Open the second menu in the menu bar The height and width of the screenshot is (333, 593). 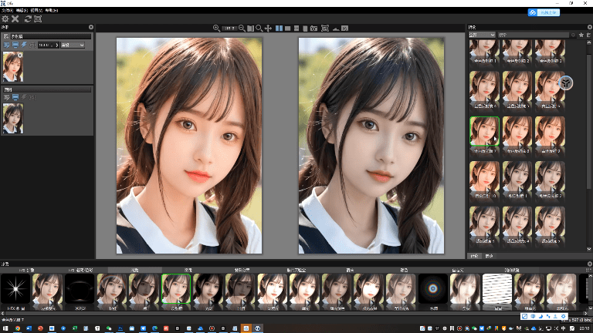21,10
